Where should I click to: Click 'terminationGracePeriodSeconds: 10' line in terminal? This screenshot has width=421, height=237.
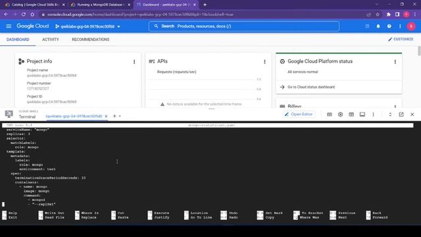tap(50, 178)
